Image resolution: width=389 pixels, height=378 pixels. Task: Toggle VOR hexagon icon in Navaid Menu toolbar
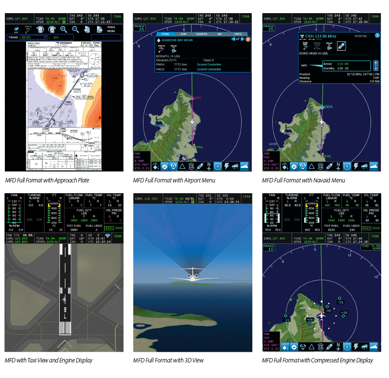[302, 166]
